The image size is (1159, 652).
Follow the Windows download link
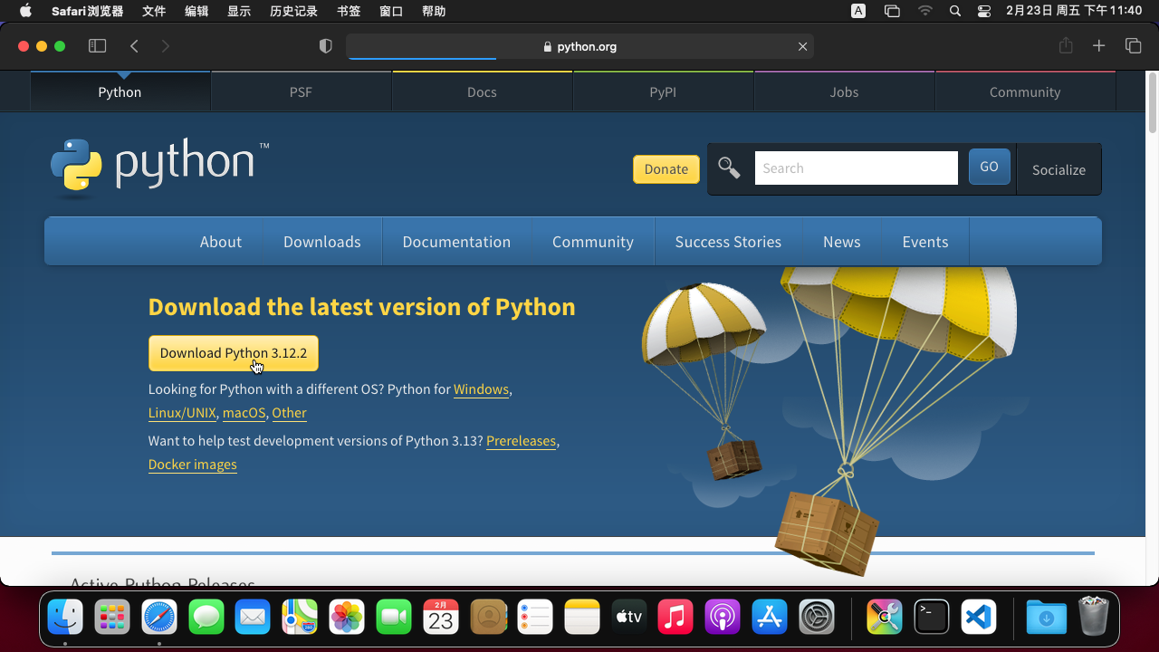481,389
